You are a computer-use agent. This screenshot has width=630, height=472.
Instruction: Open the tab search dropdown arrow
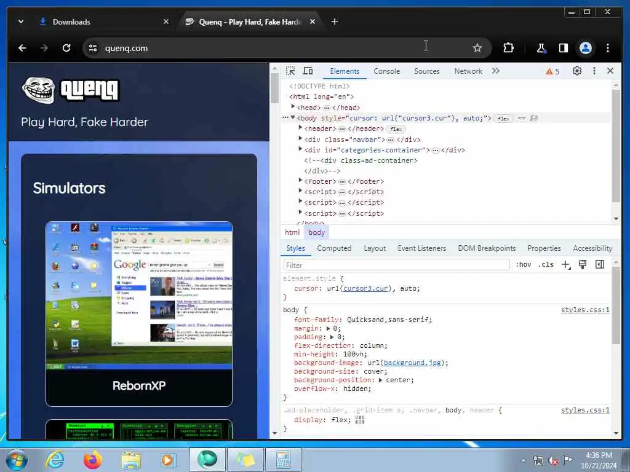pos(21,22)
